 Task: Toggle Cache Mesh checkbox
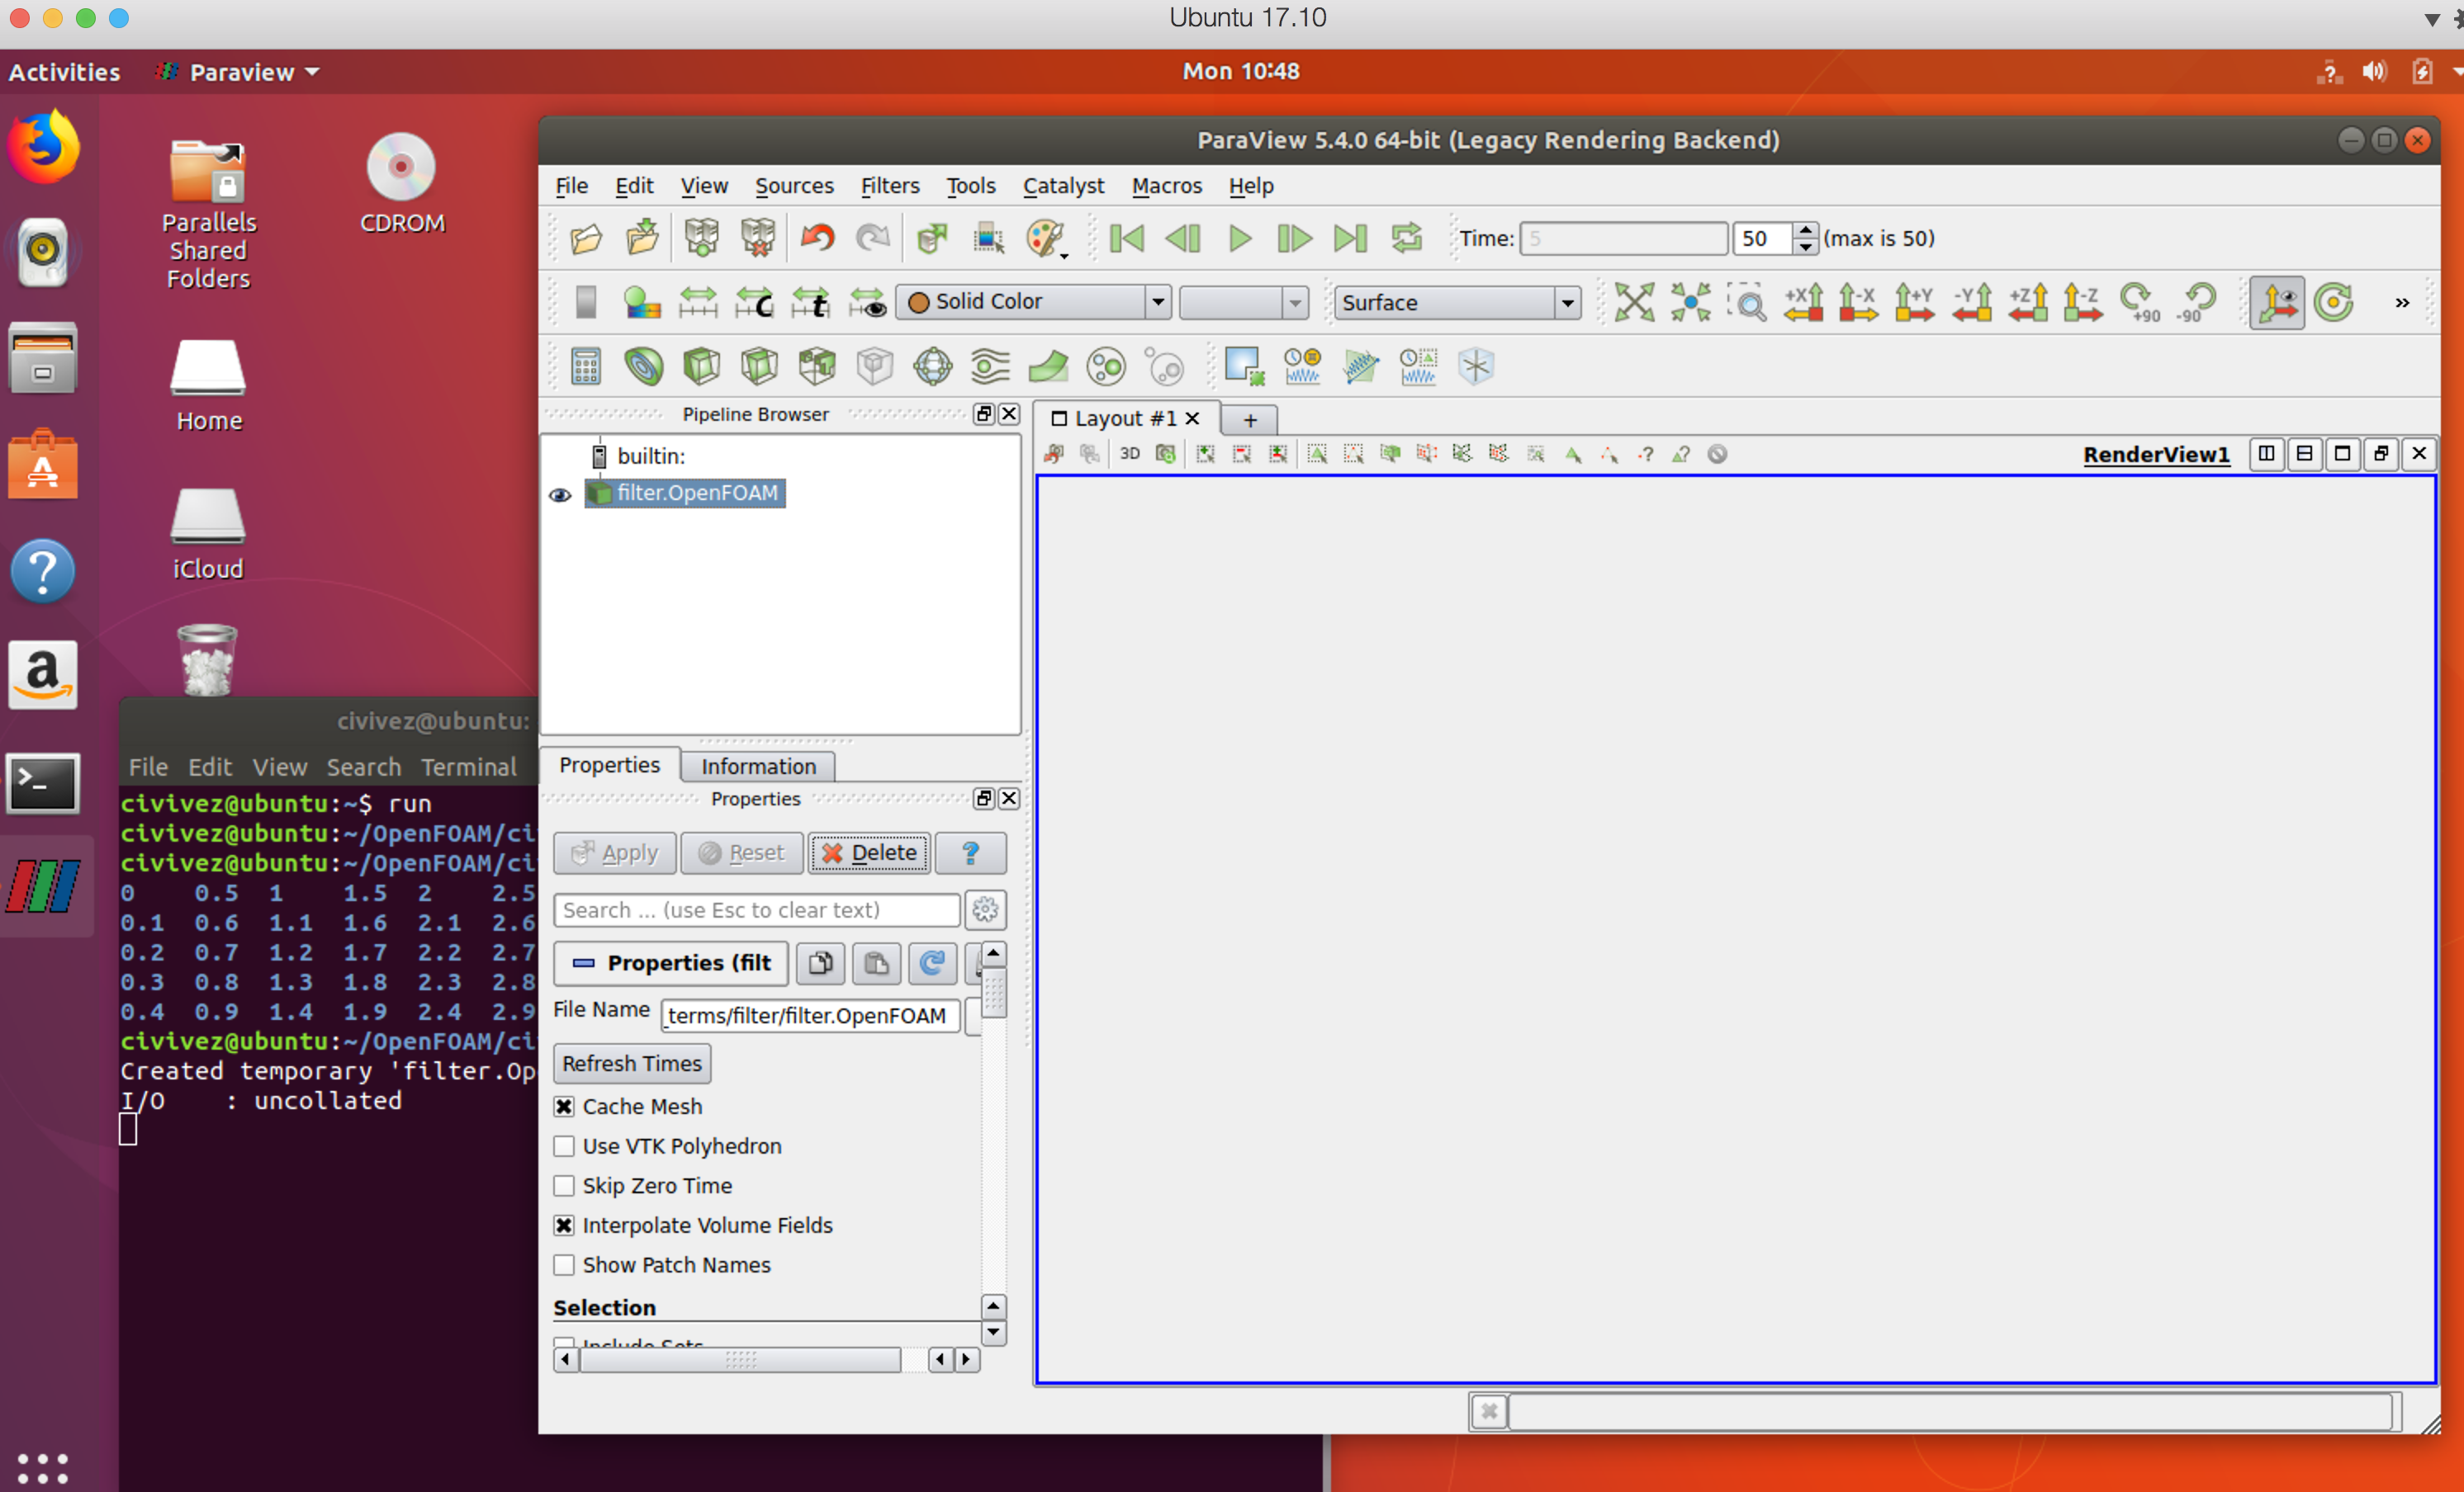[564, 1107]
